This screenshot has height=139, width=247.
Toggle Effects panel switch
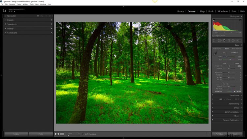[x=212, y=116]
